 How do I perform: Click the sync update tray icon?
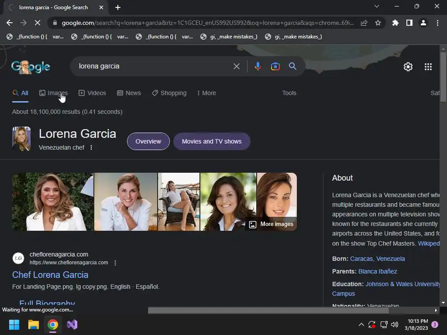pos(372,325)
